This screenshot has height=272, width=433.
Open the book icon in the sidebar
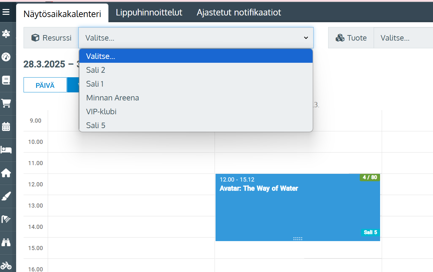pos(6,80)
